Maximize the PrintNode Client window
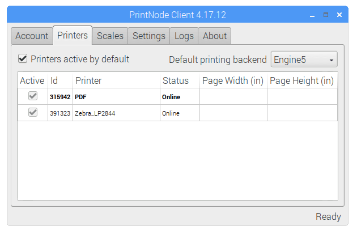357x234 pixels. click(x=326, y=15)
